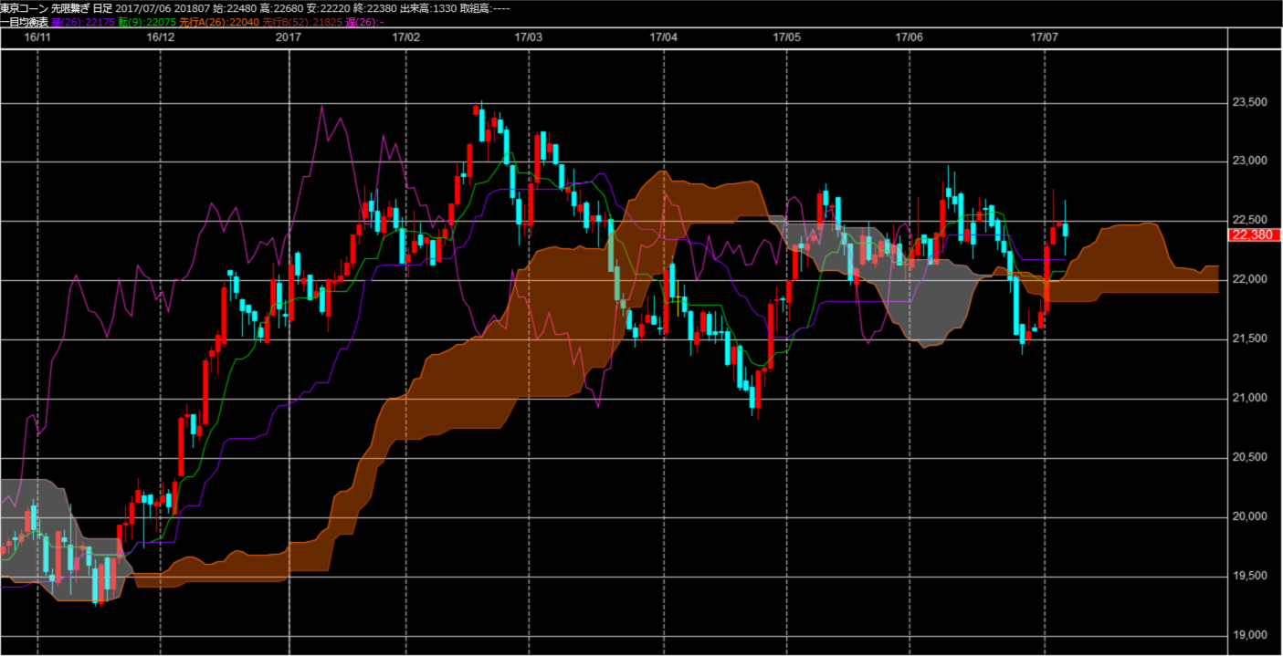Screen dimensions: 1283x656
Task: Click the 16/12 date axis label
Action: click(x=160, y=37)
